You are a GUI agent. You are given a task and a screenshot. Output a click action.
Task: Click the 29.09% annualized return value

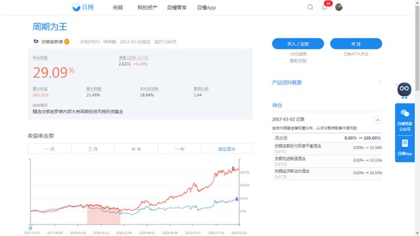[54, 72]
